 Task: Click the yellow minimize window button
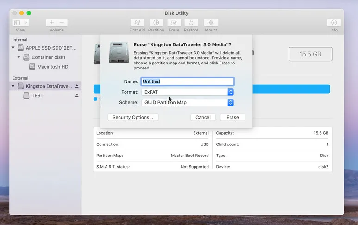[x=21, y=13]
